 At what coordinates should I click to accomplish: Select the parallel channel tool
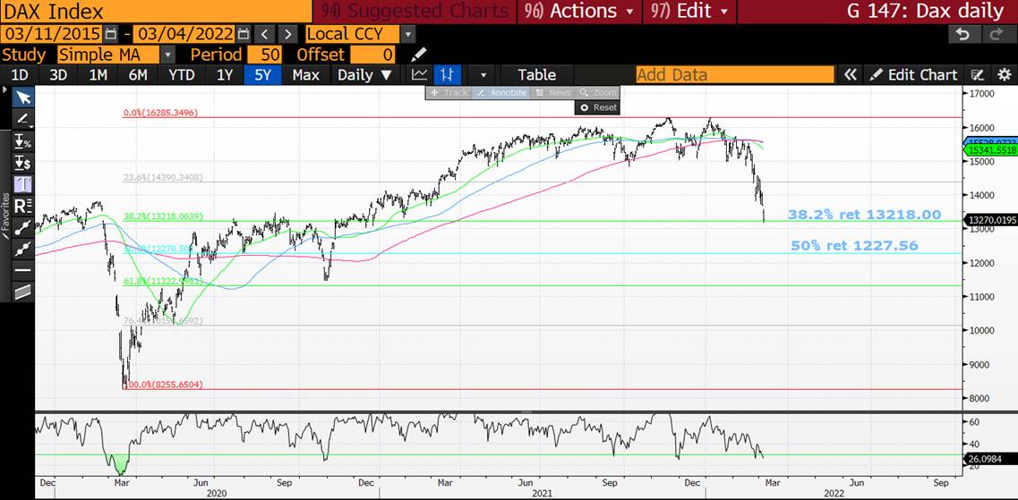click(23, 292)
